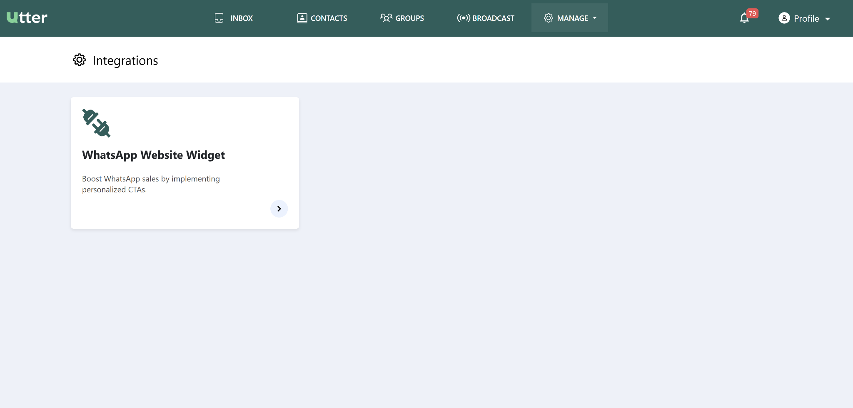This screenshot has width=853, height=408.
Task: Click the profile avatar icon
Action: click(x=784, y=18)
